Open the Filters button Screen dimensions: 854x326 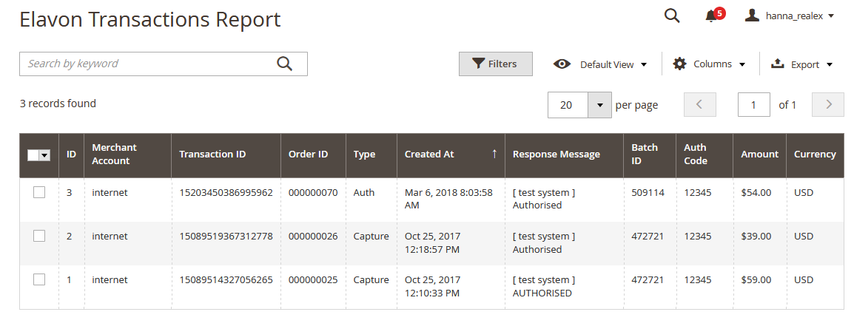pyautogui.click(x=496, y=64)
